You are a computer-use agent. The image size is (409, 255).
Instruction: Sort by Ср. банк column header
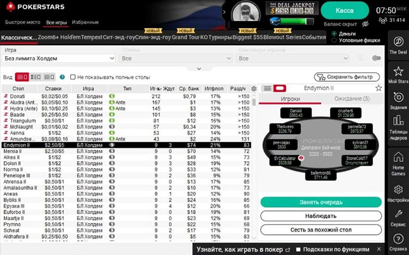pyautogui.click(x=189, y=89)
